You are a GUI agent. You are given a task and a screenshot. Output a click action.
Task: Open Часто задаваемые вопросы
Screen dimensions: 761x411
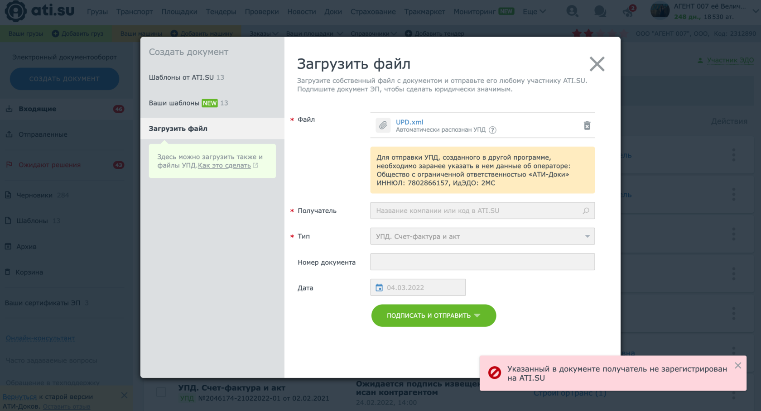coord(51,360)
